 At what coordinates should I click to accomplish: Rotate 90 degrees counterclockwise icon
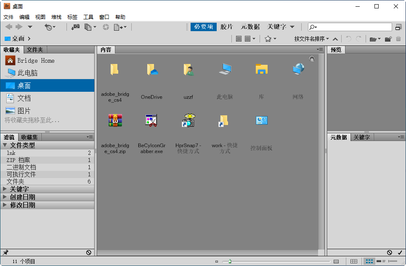coord(348,39)
